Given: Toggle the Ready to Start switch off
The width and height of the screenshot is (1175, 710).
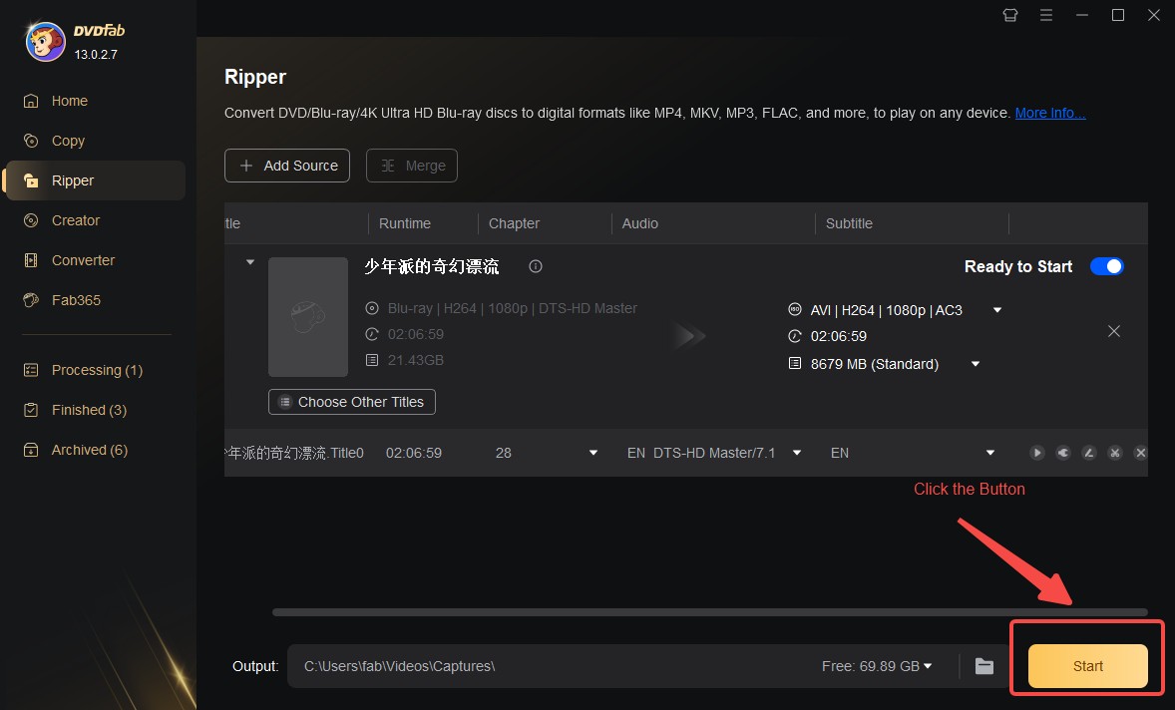Looking at the screenshot, I should point(1107,266).
